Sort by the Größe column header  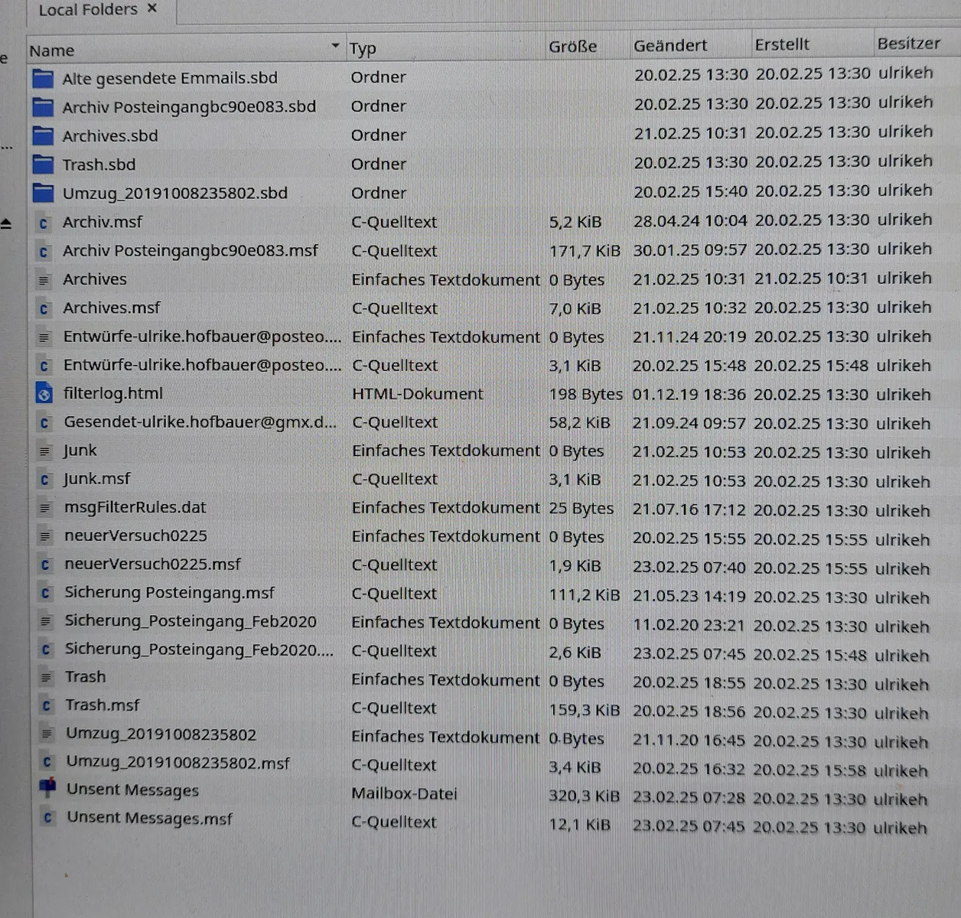587,47
